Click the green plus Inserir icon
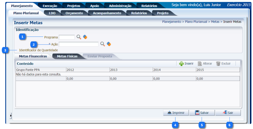Screen dimensions: 253x129 [x=181, y=64]
